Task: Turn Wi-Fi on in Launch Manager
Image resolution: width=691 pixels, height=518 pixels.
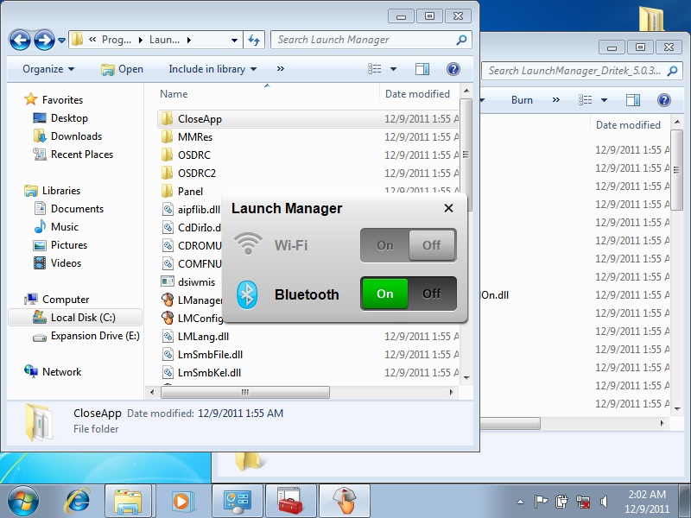Action: (384, 245)
